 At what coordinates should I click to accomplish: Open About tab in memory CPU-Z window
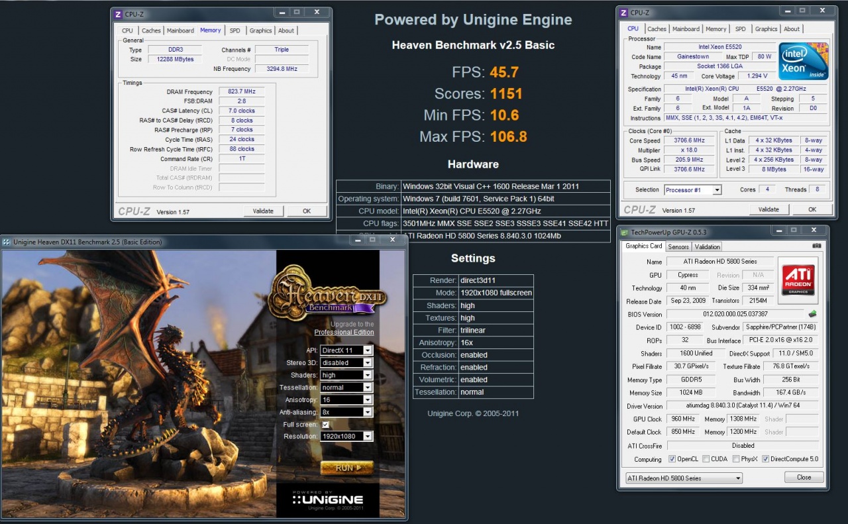286,30
